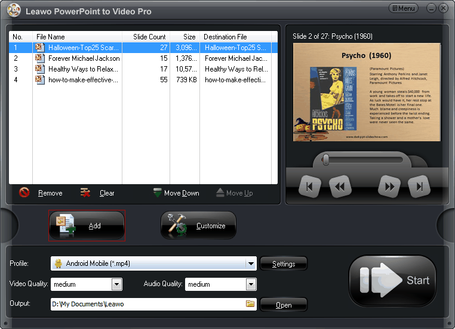This screenshot has height=329, width=455.
Task: Click the PowerPoint icon beside how-to-make-effective file
Action: [40, 80]
